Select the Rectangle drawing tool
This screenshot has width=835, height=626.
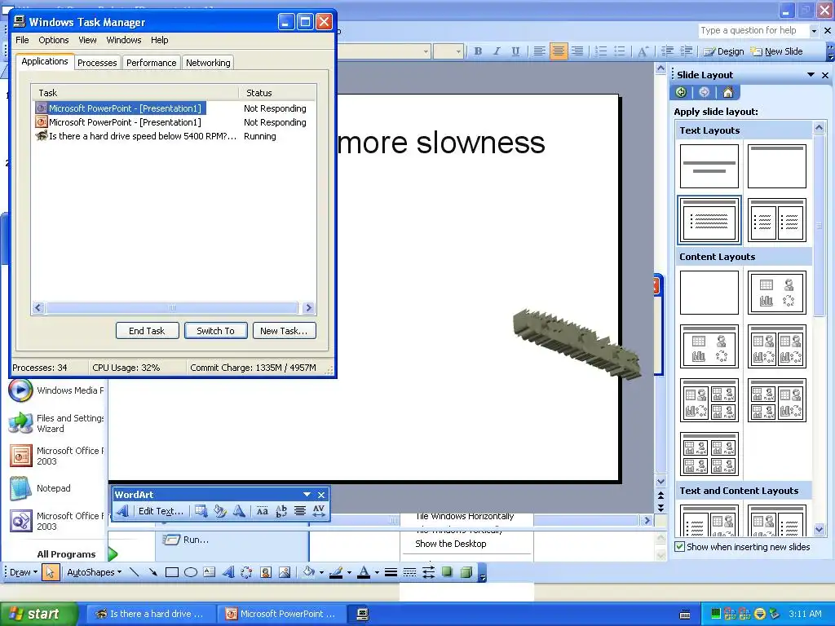[x=171, y=572]
